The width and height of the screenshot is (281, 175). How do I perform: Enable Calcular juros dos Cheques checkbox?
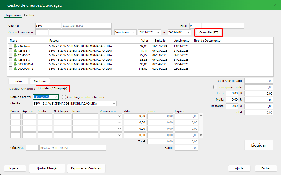pos(64,97)
